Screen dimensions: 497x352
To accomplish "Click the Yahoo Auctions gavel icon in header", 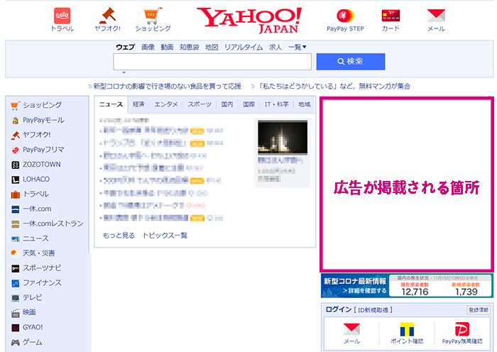I will 107,16.
